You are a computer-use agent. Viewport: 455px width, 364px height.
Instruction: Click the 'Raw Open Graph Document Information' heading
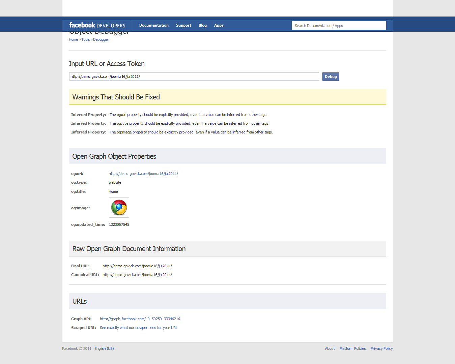pos(129,249)
